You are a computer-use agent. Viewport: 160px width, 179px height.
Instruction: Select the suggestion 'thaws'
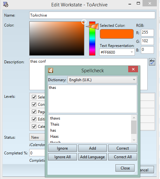(x=55, y=118)
